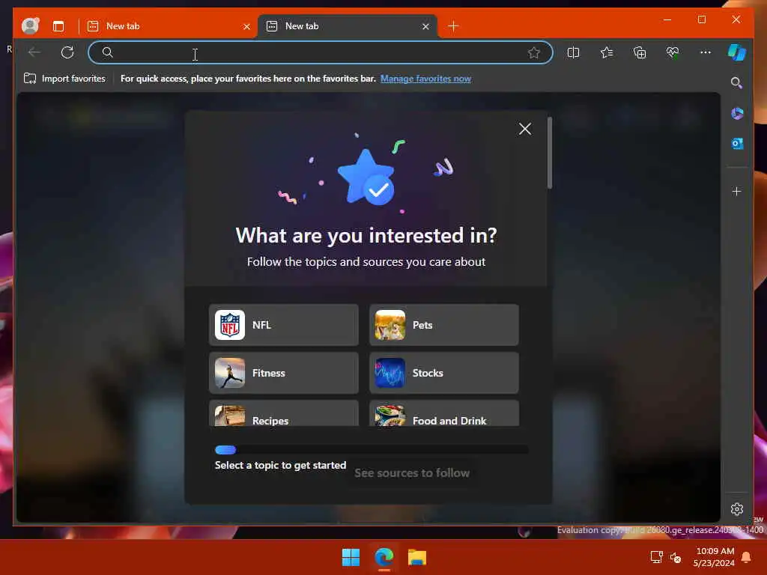Open sidebar Microsoft 365 icon
The height and width of the screenshot is (575, 767).
(x=737, y=114)
